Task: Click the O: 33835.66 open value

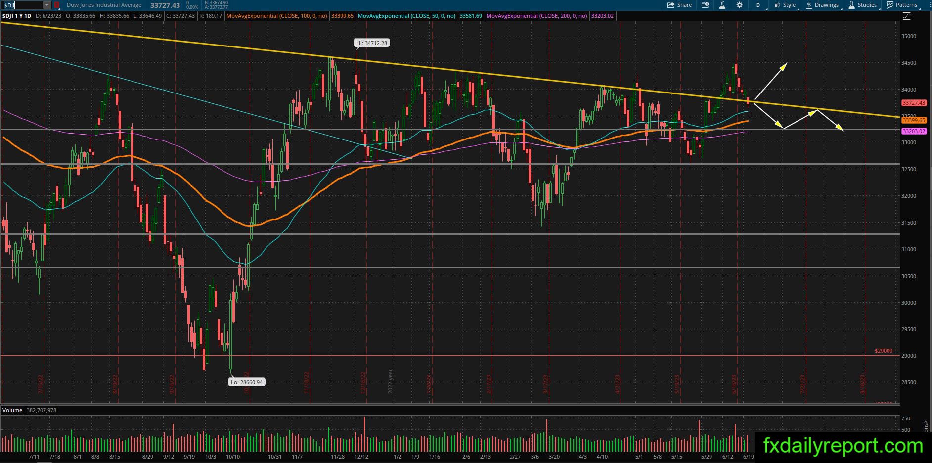Action: click(x=81, y=16)
